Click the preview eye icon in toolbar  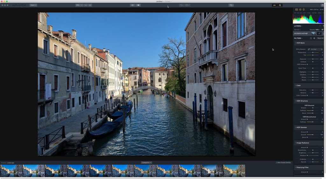click(132, 5)
